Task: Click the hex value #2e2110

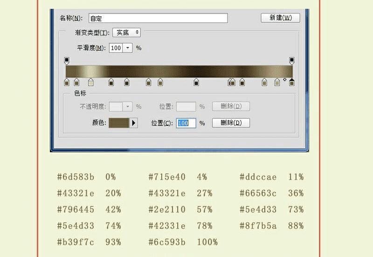Action: 167,210
